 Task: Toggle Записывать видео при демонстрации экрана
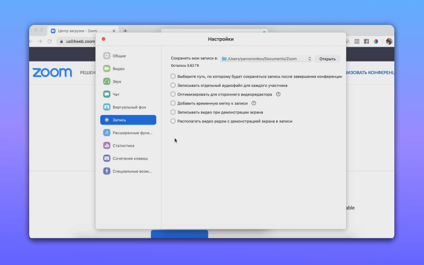tap(173, 112)
